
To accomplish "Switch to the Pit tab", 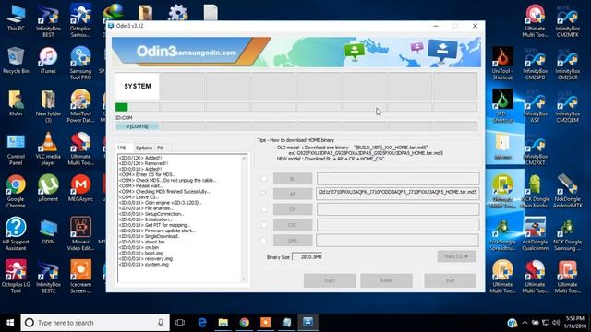I will point(160,148).
